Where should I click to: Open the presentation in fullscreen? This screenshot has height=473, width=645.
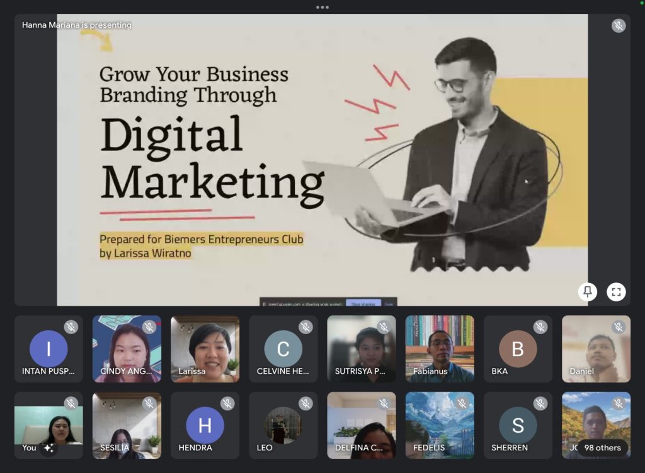(616, 292)
